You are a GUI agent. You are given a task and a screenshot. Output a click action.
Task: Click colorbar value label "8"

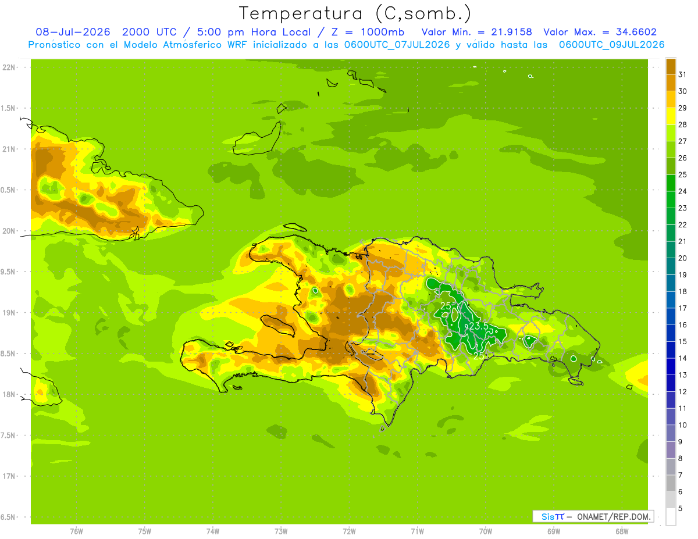coord(681,459)
